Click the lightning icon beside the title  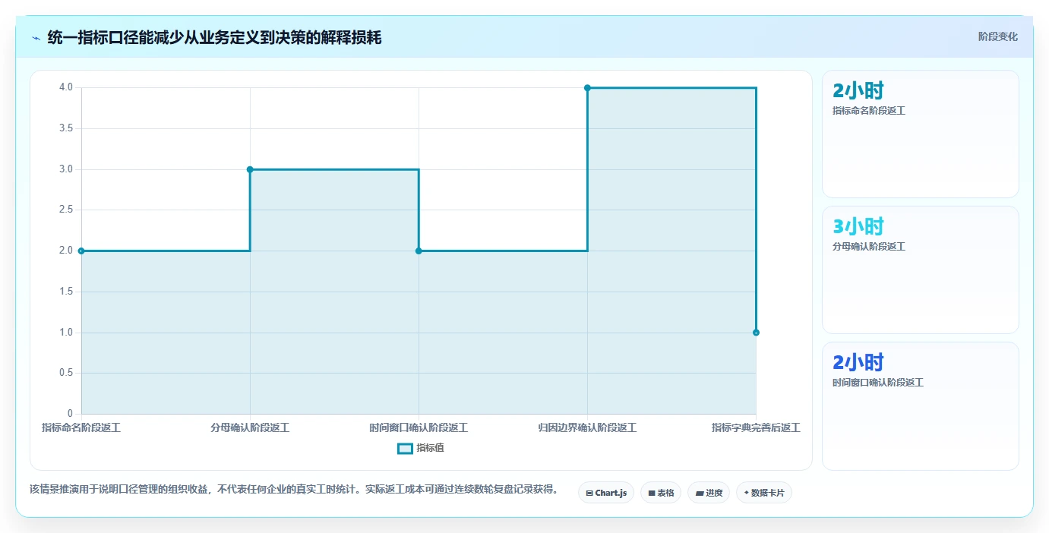[x=36, y=37]
